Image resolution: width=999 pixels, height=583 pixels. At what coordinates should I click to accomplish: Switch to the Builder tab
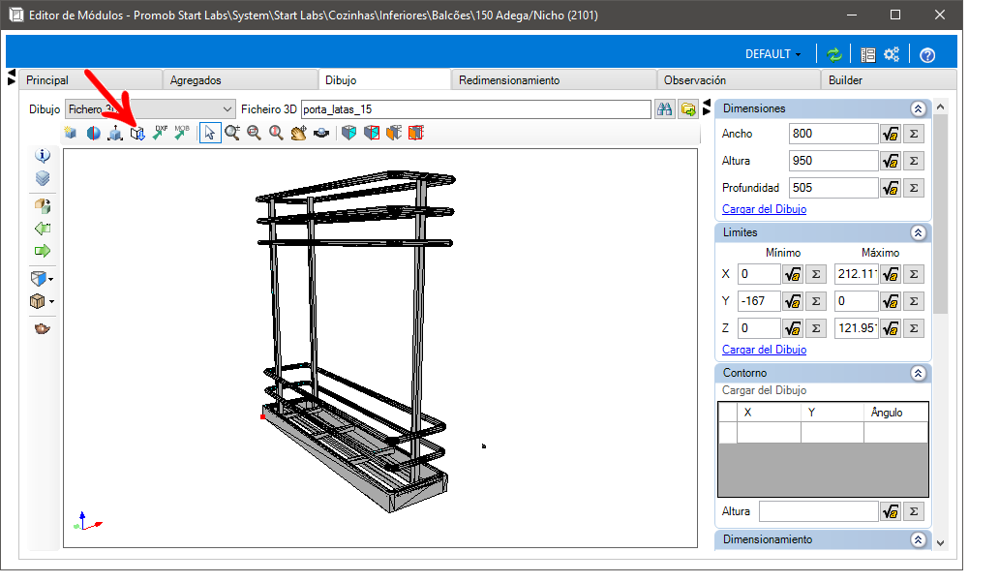889,80
